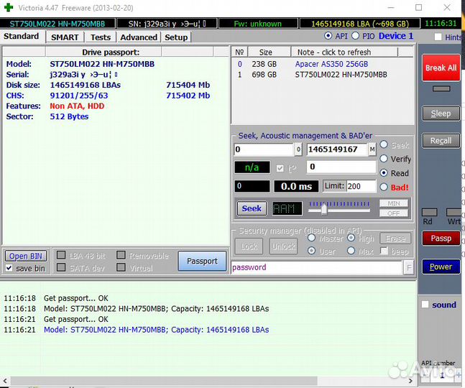Click the horizontal scrollbar right arrow
Screen dimensions: 465x388
pyautogui.click(x=410, y=381)
